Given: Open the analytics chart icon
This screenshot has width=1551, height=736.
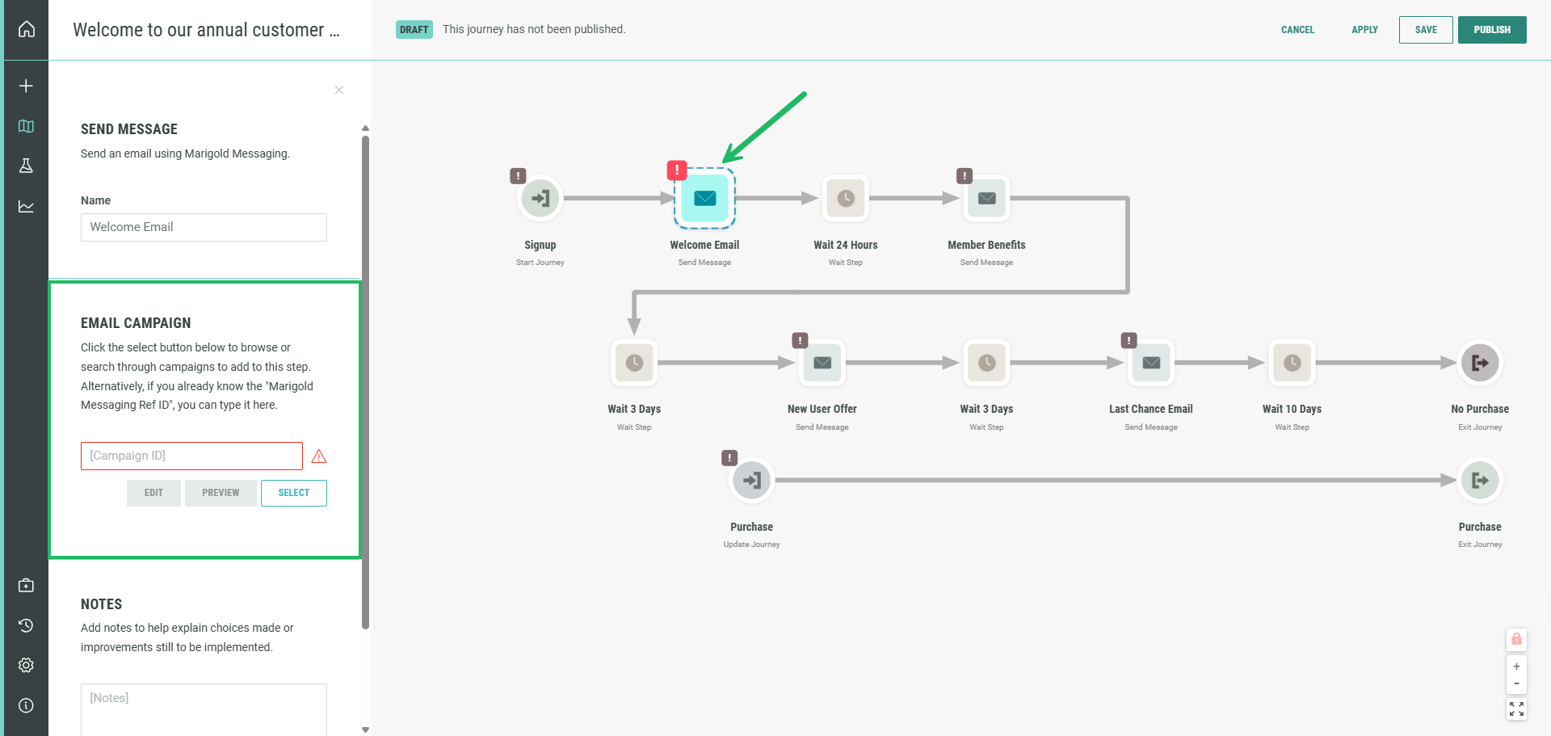Looking at the screenshot, I should pyautogui.click(x=26, y=207).
